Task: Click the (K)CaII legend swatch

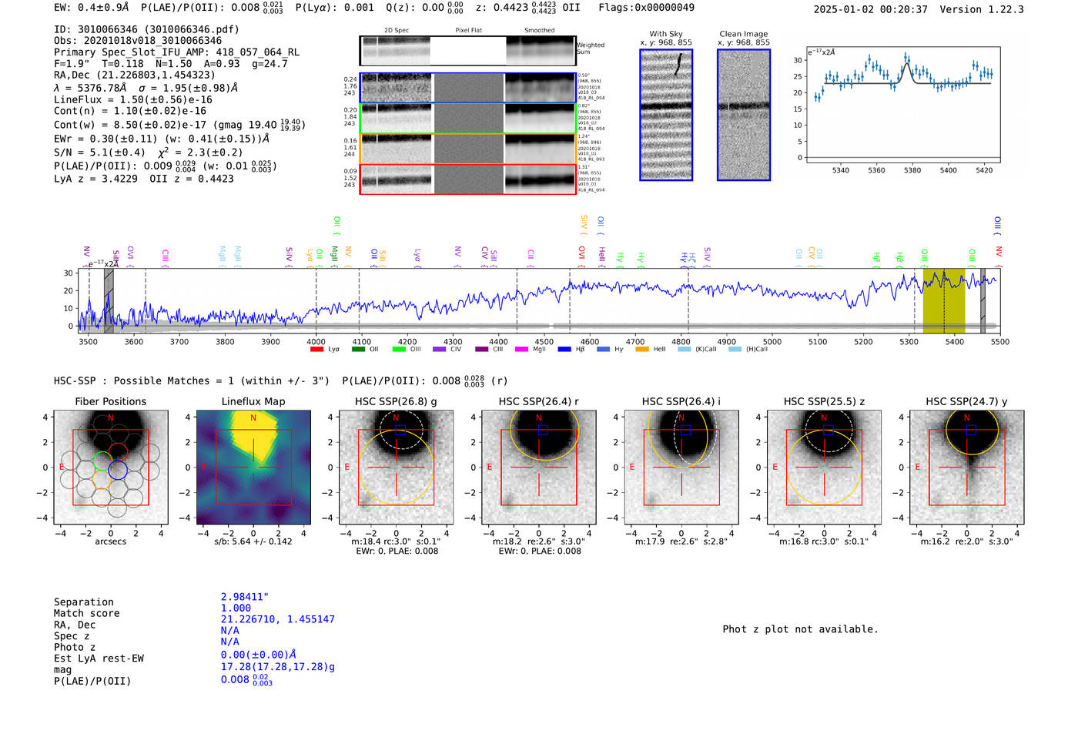Action: 684,349
